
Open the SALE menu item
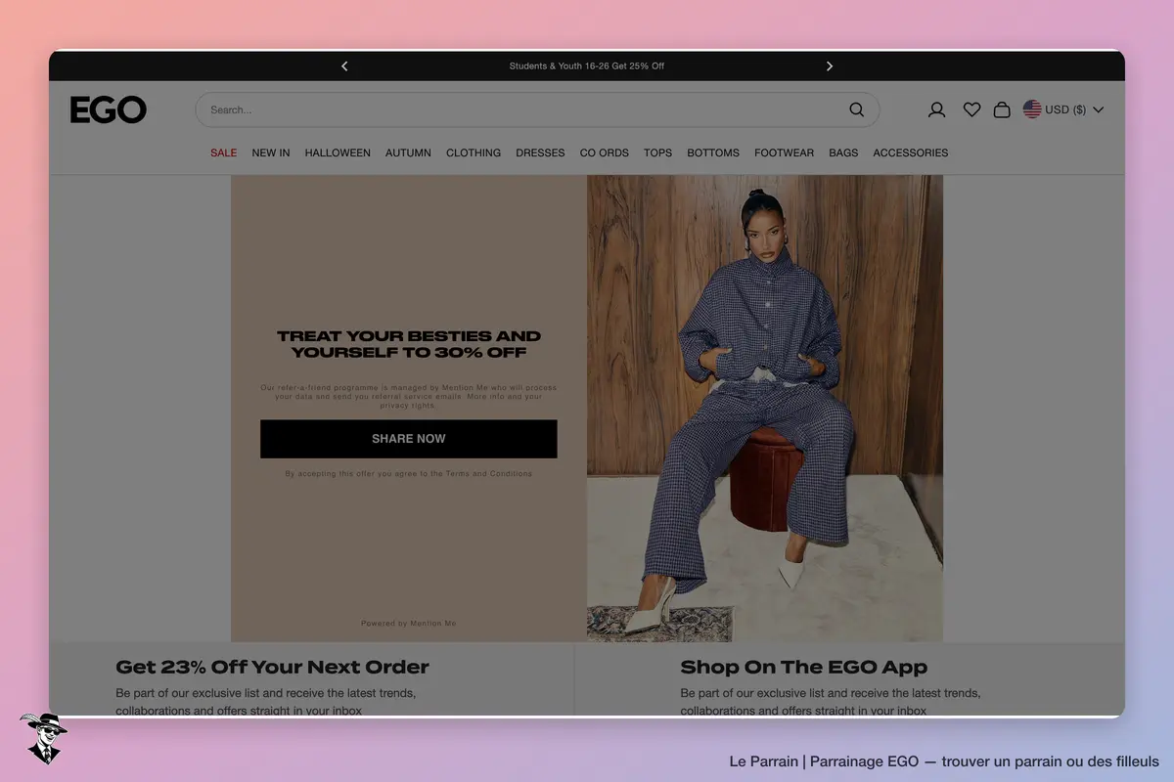(223, 152)
